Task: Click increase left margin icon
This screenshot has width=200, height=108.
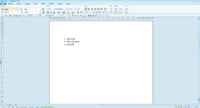Action: tap(100, 12)
